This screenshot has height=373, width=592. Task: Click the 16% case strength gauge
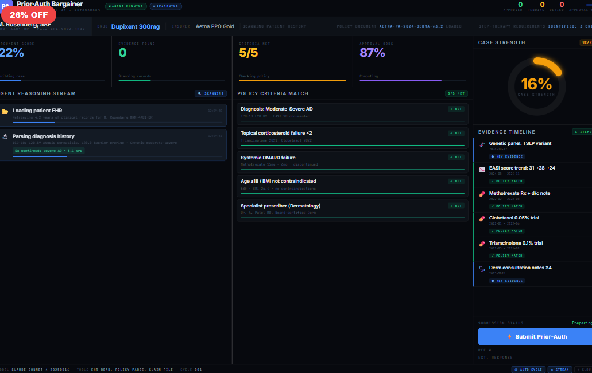pyautogui.click(x=536, y=85)
